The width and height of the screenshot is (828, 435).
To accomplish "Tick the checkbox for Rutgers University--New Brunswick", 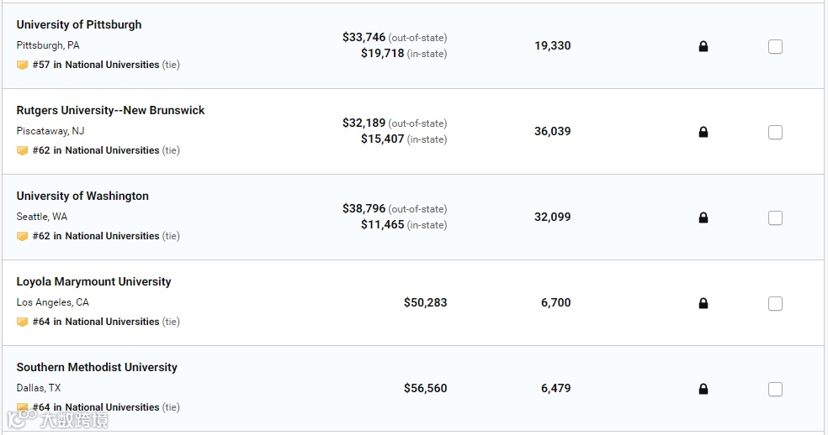I will [775, 133].
